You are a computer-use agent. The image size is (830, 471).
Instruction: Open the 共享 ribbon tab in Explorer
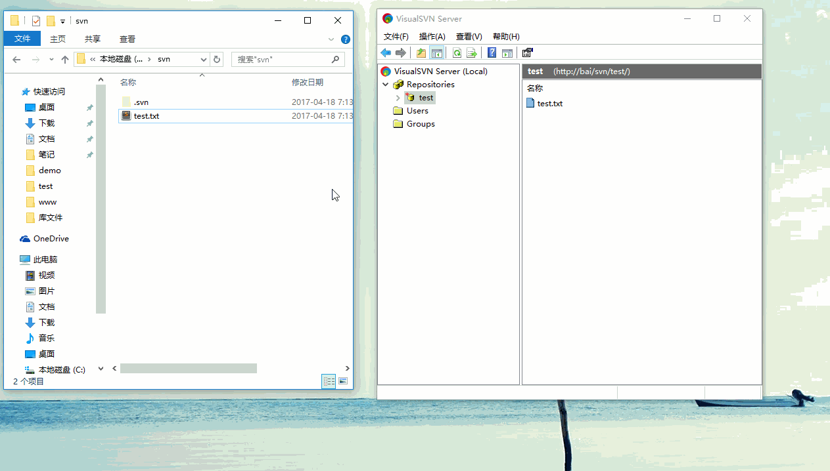tap(93, 39)
